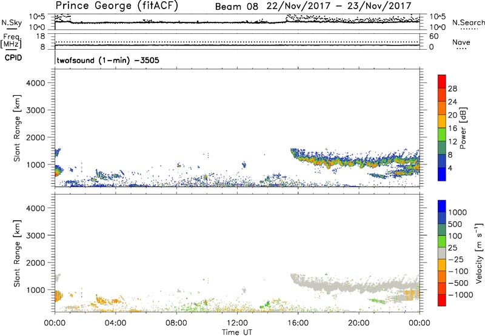Select the red top segment of Power color bar
Viewport: 485px width, 336px height.
442,82
